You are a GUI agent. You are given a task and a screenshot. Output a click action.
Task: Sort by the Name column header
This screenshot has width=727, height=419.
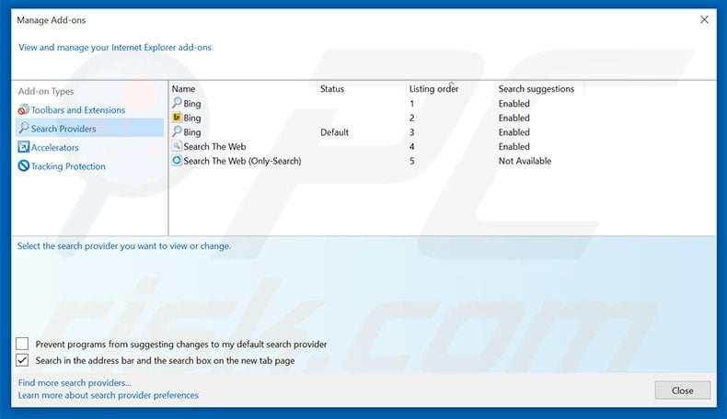click(183, 88)
